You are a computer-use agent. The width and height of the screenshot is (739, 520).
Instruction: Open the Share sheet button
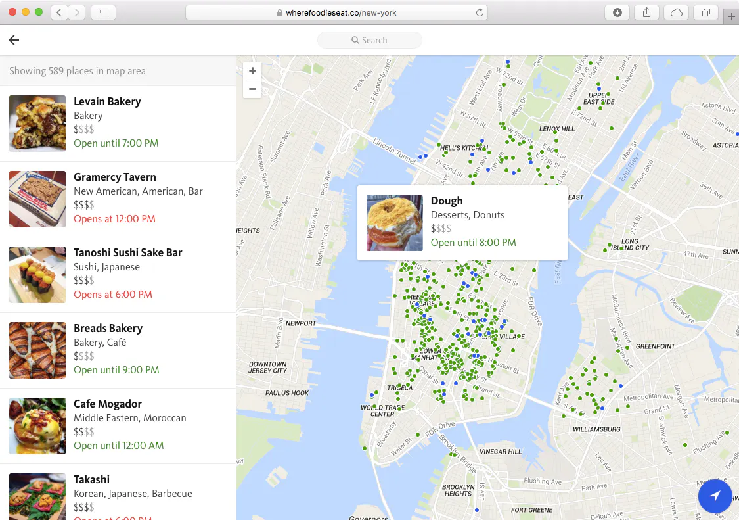click(x=646, y=12)
